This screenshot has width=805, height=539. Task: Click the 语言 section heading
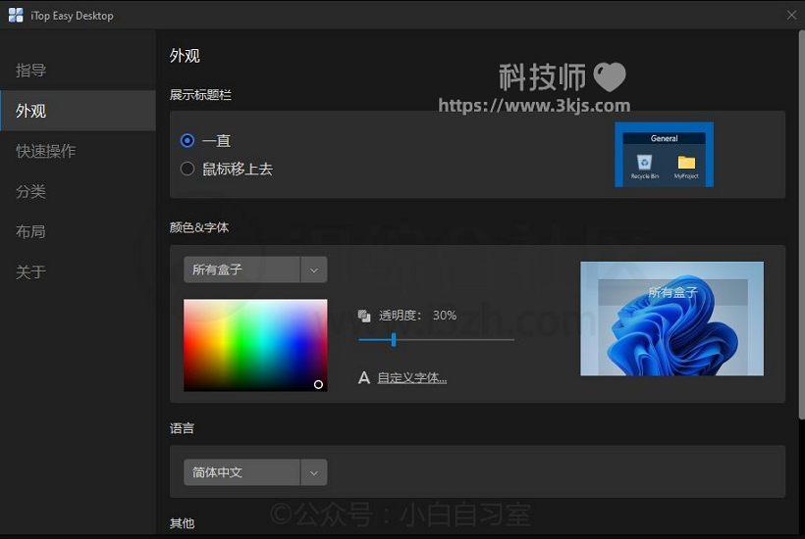pyautogui.click(x=183, y=428)
